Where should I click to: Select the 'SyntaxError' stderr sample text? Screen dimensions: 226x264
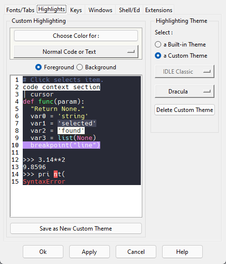coord(44,181)
